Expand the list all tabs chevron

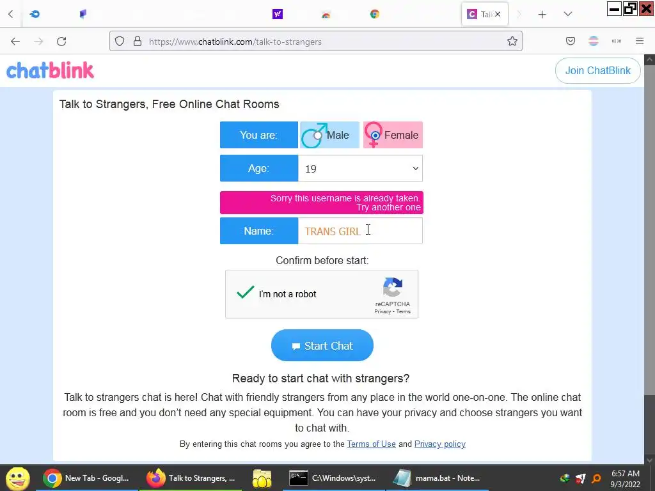568,14
